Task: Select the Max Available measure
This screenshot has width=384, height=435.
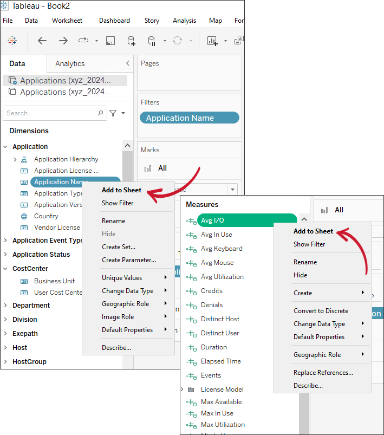Action: click(221, 402)
